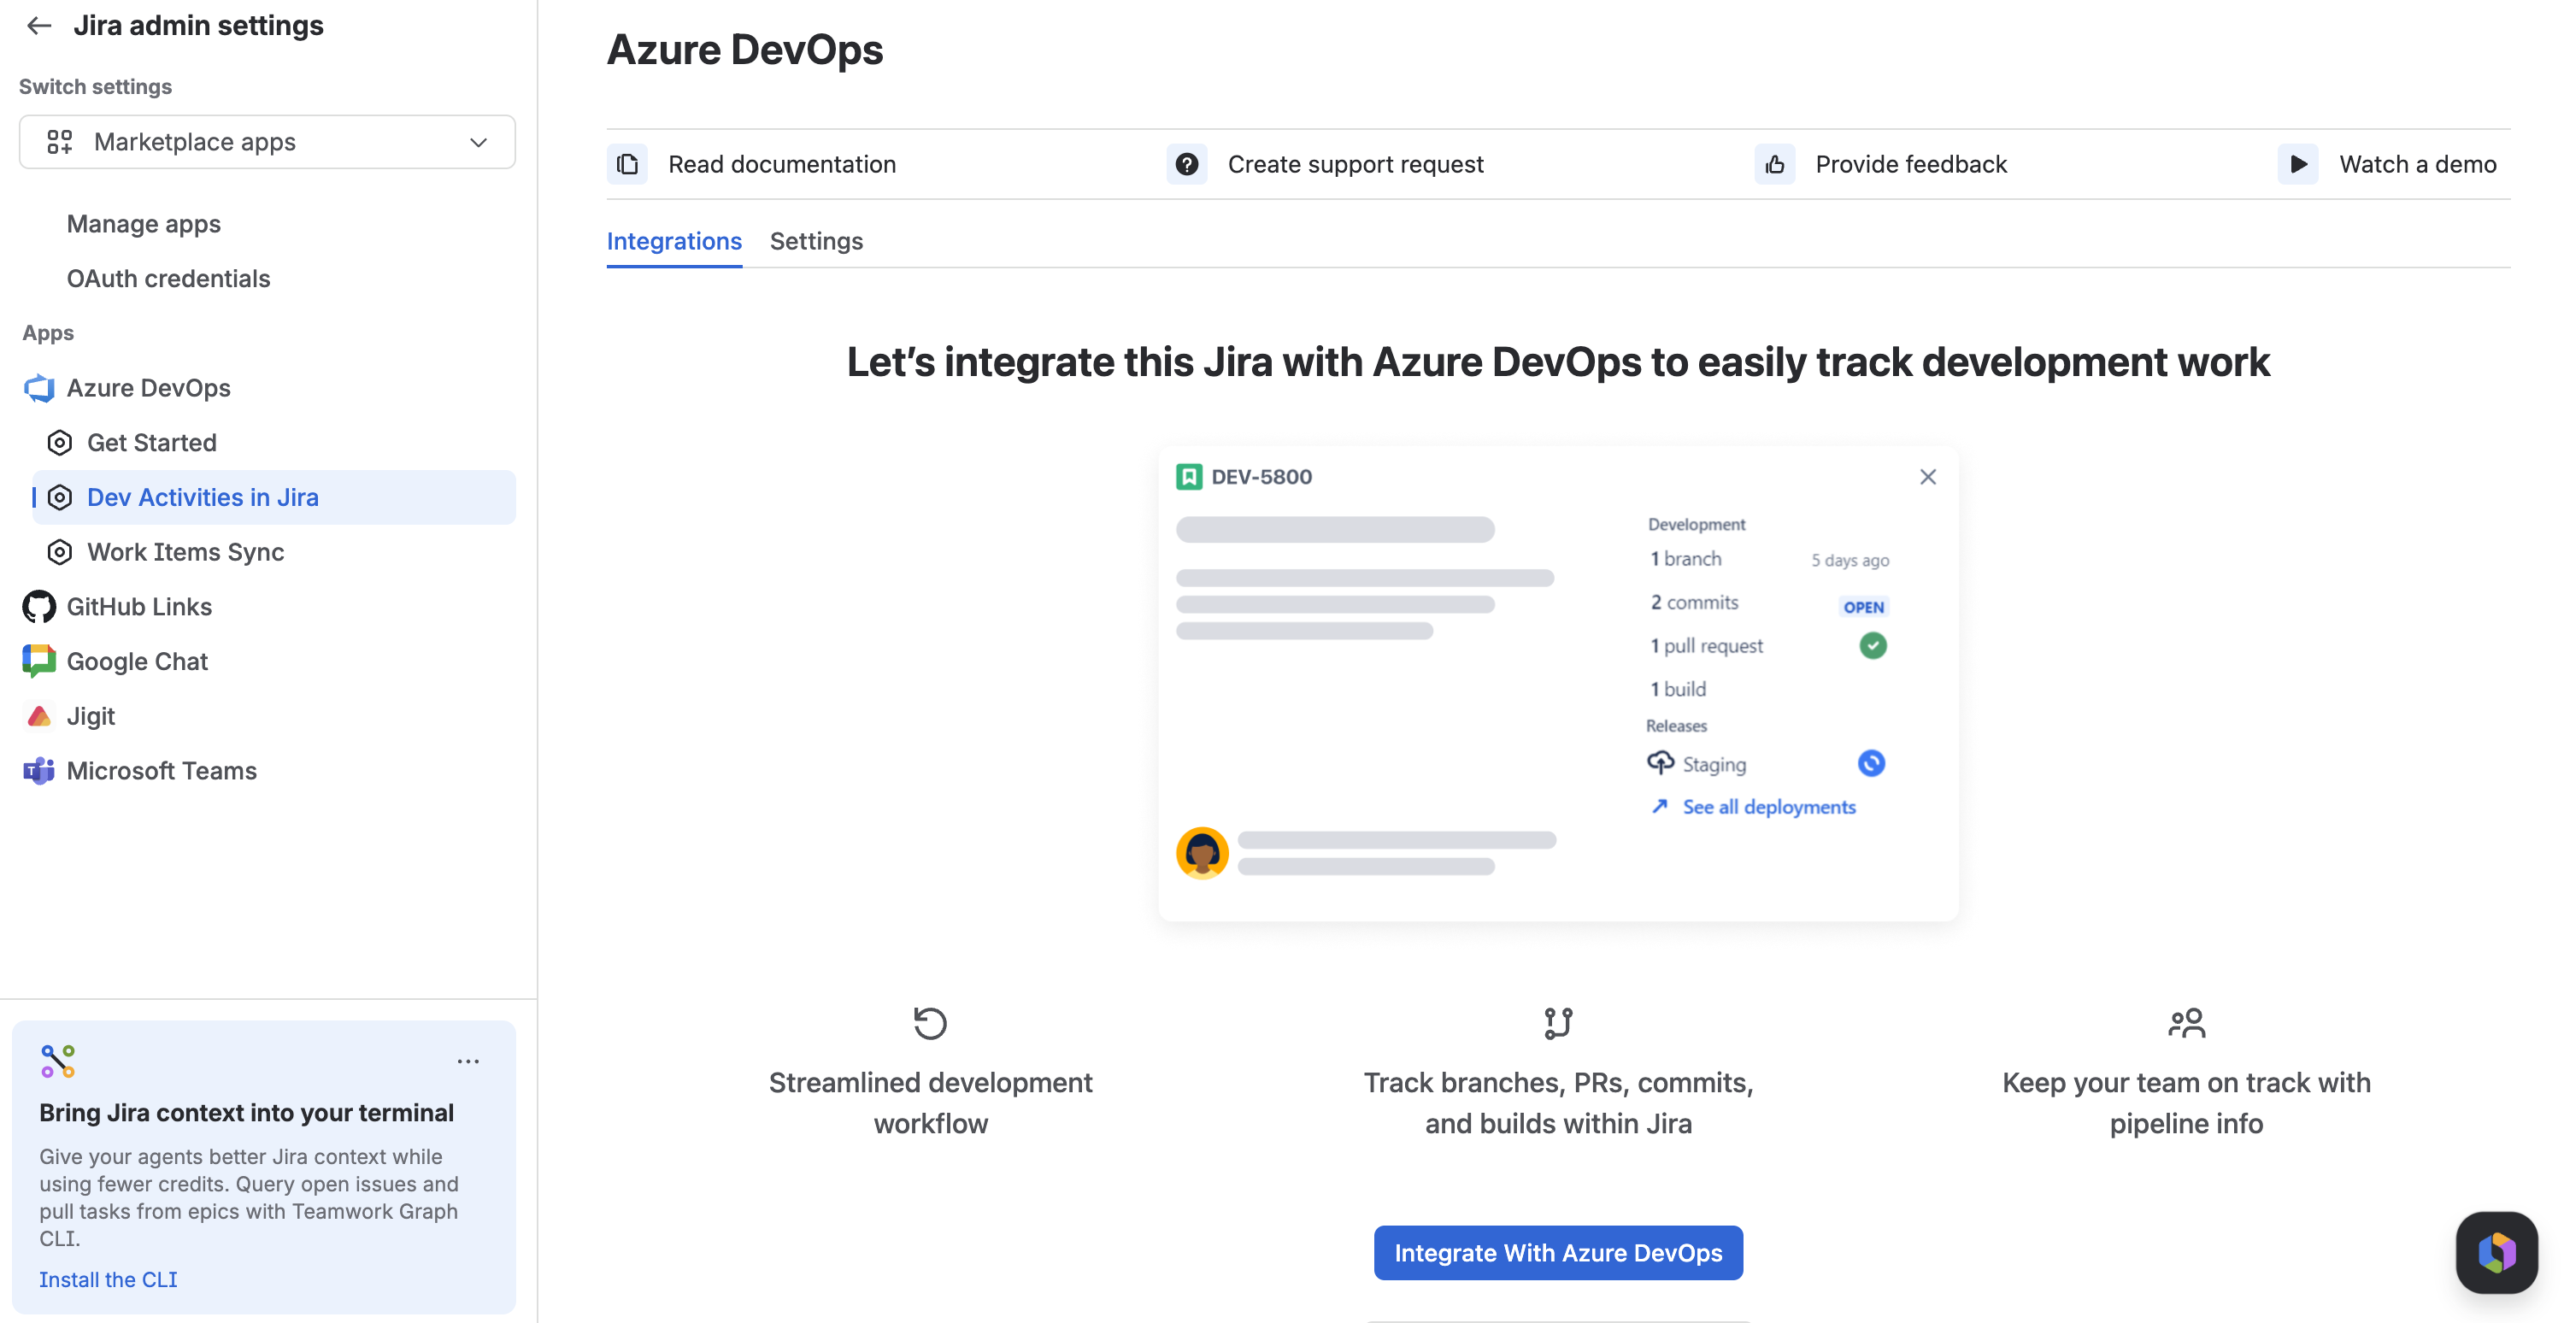Open Work Items Sync
2564x1323 pixels.
185,552
